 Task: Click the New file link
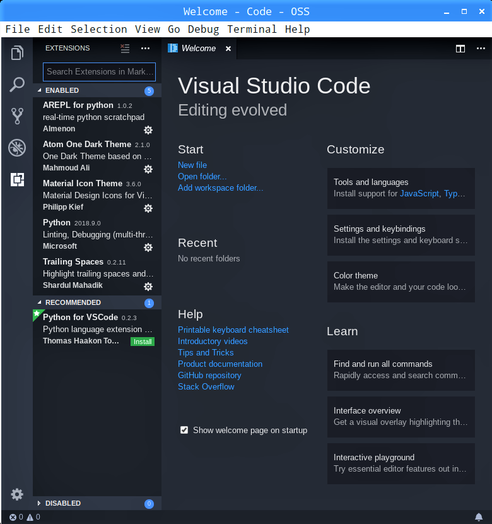coord(192,165)
